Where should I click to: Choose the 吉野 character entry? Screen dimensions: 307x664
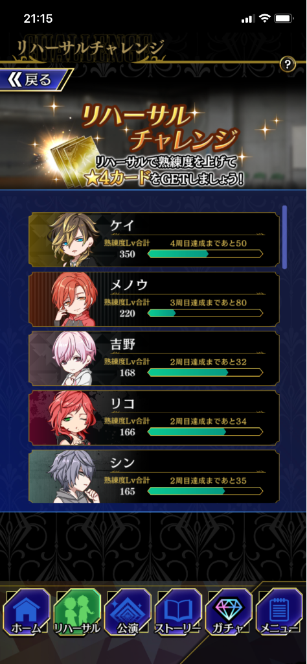click(x=154, y=358)
